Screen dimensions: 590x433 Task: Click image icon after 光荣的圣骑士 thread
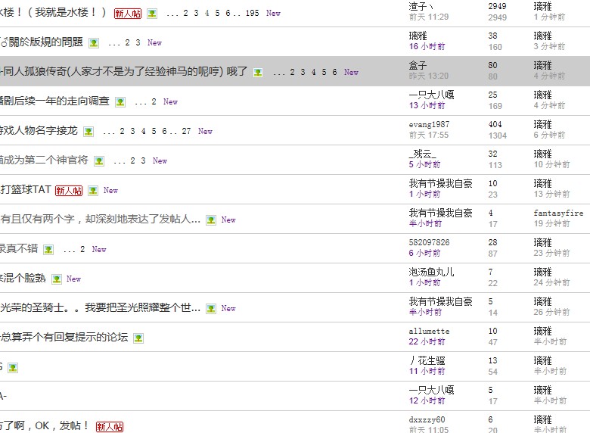pyautogui.click(x=211, y=308)
